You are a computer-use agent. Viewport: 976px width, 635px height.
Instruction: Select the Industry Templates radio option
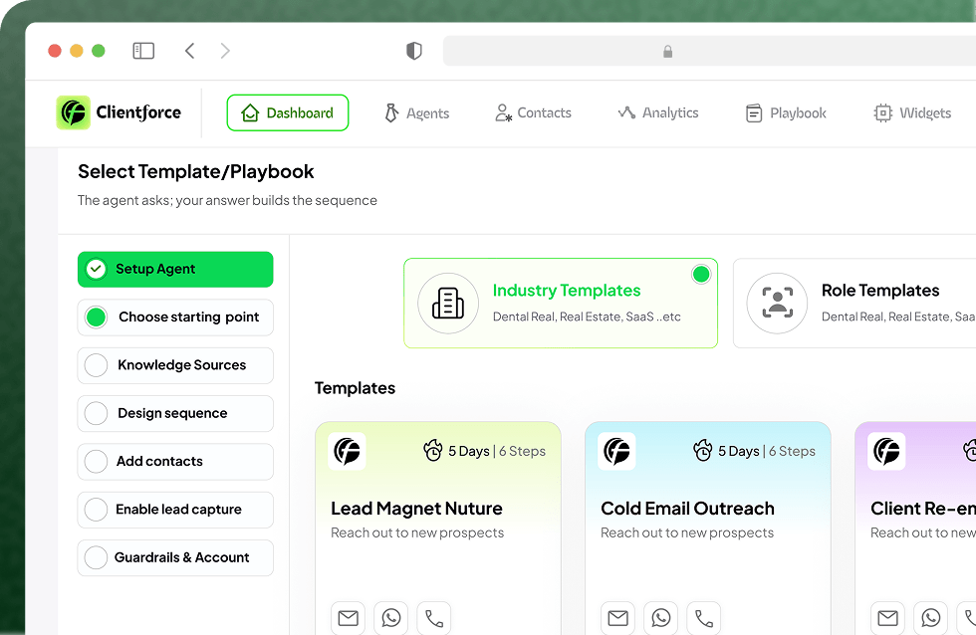(x=701, y=274)
